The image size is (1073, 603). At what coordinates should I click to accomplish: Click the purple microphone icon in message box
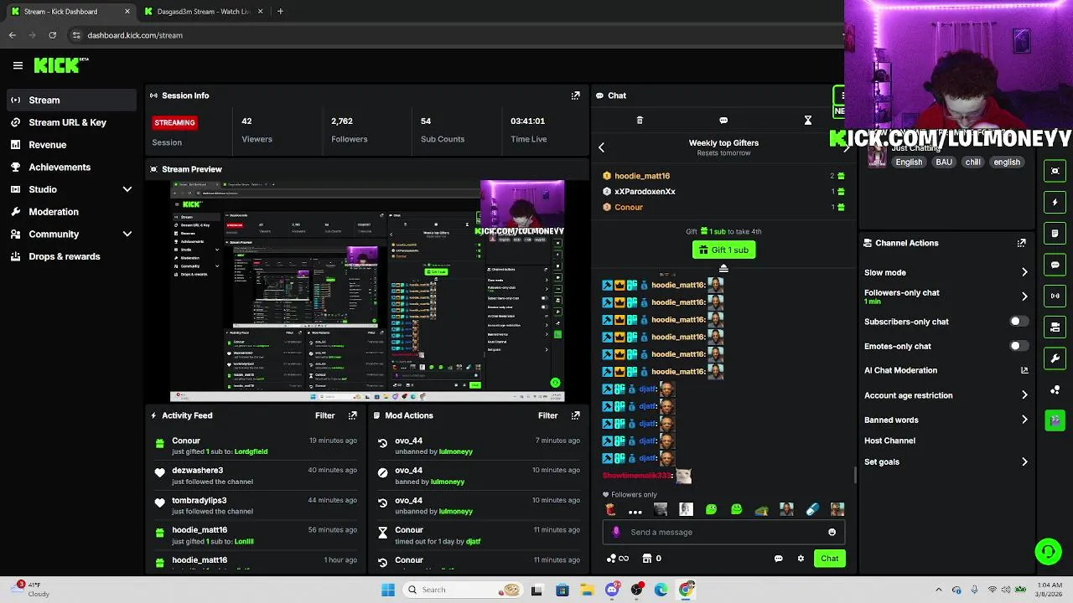tap(617, 532)
